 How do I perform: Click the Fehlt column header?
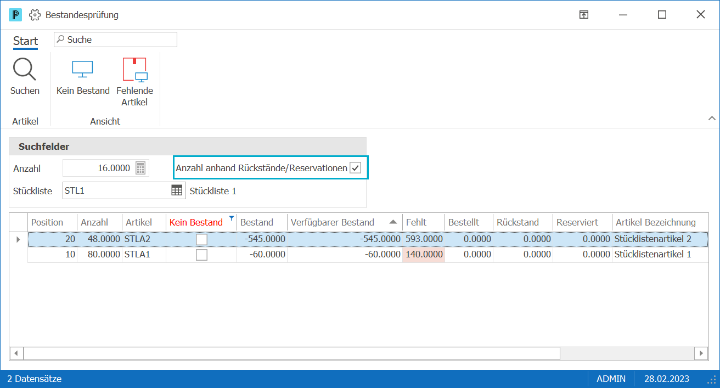coord(423,222)
